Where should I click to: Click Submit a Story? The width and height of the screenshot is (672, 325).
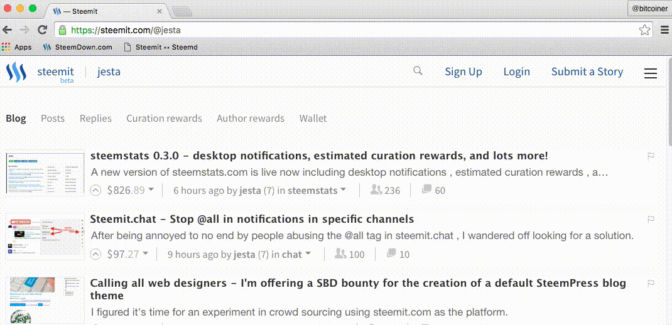pyautogui.click(x=587, y=72)
